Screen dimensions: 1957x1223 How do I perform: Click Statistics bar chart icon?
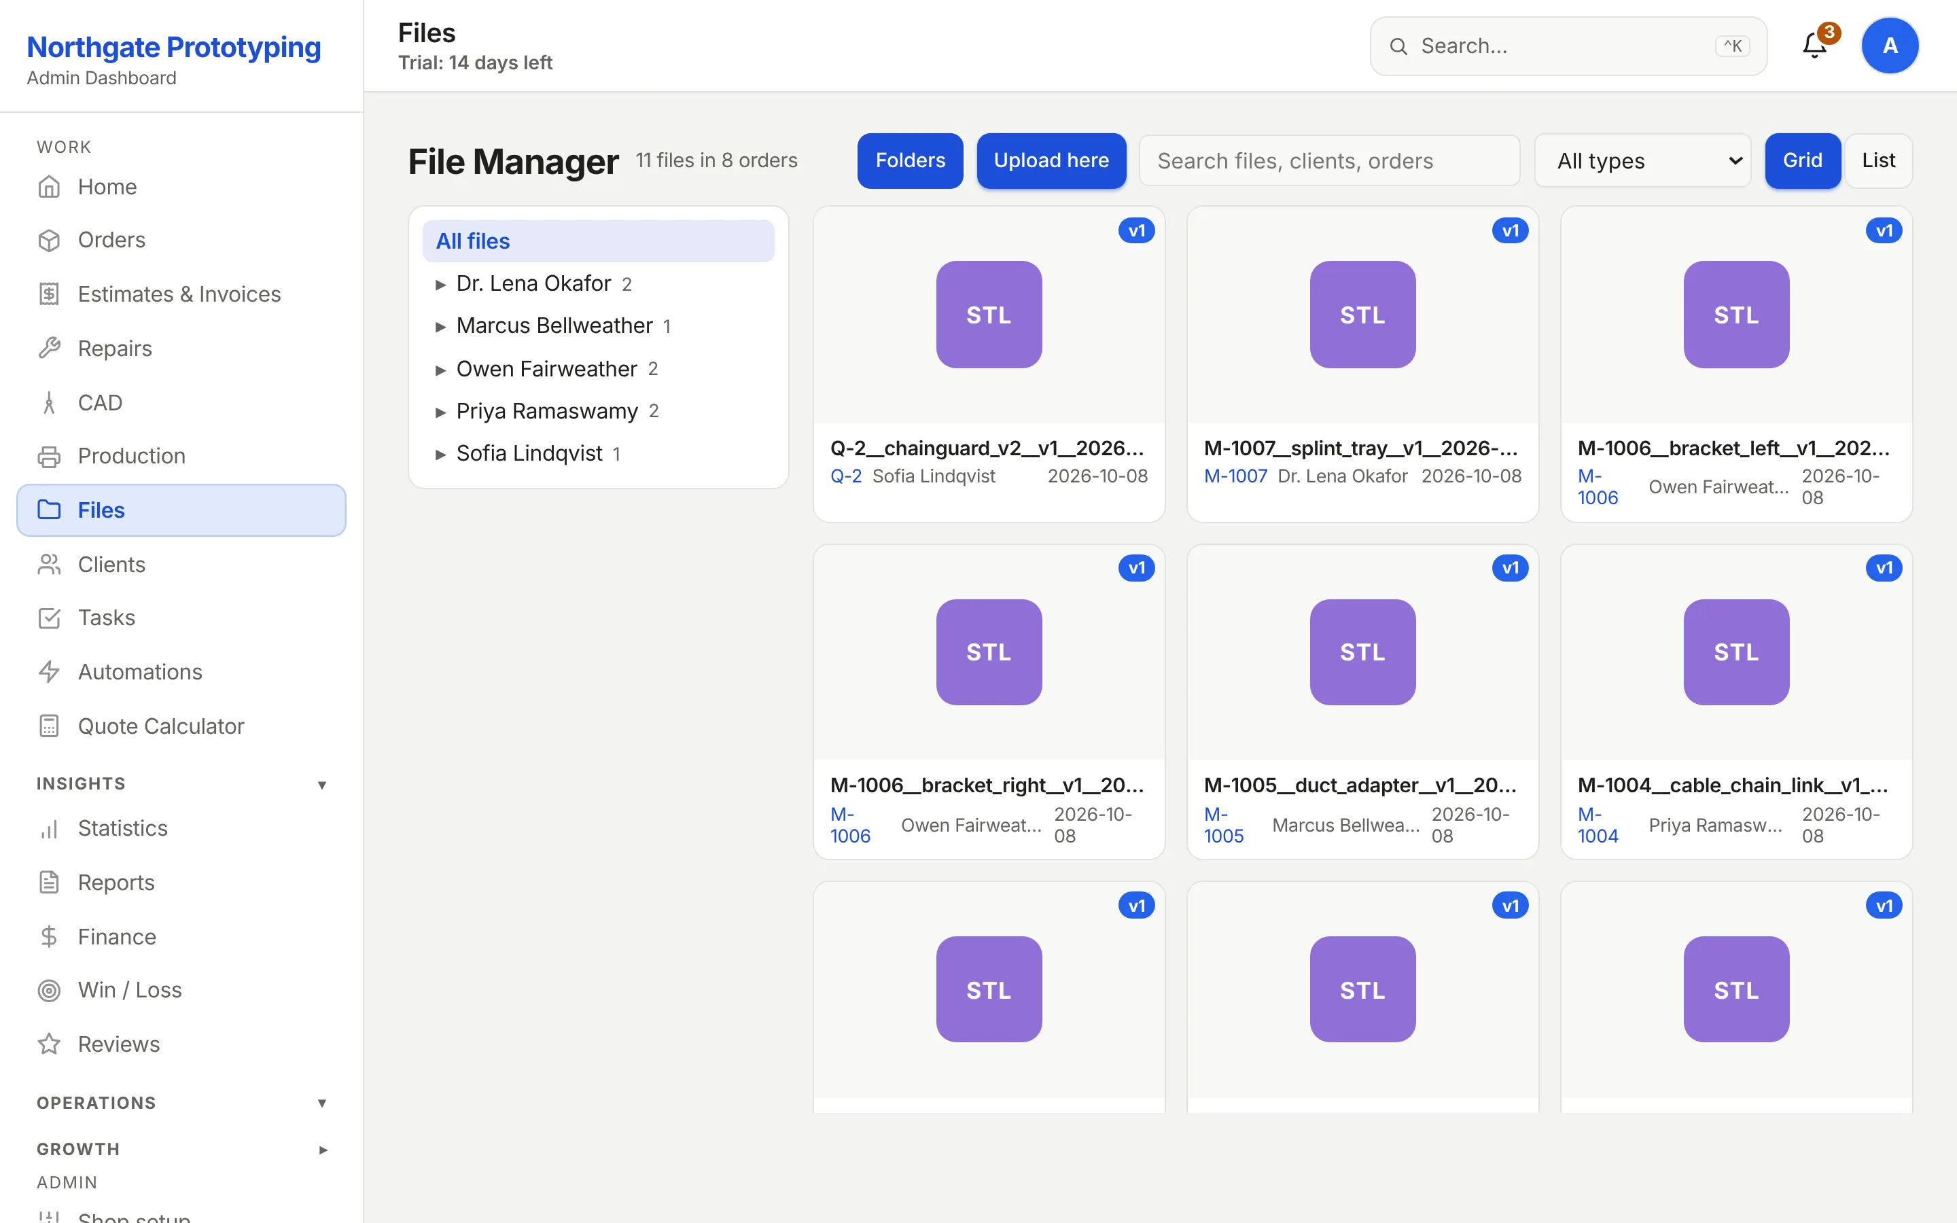[50, 828]
